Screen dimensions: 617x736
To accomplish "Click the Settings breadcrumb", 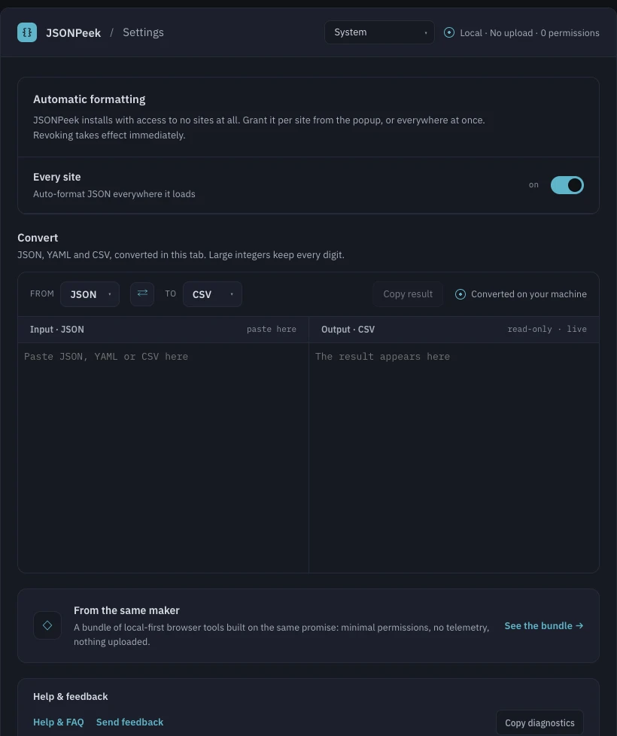I will [143, 32].
